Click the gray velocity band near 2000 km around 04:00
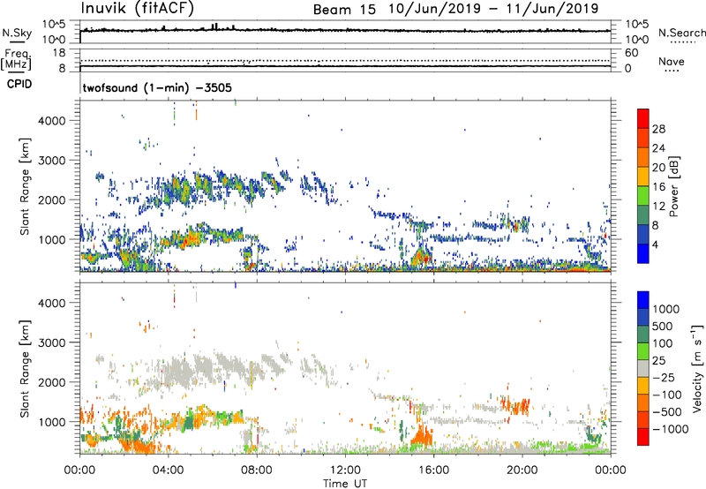This screenshot has height=489, width=706. pos(178,372)
